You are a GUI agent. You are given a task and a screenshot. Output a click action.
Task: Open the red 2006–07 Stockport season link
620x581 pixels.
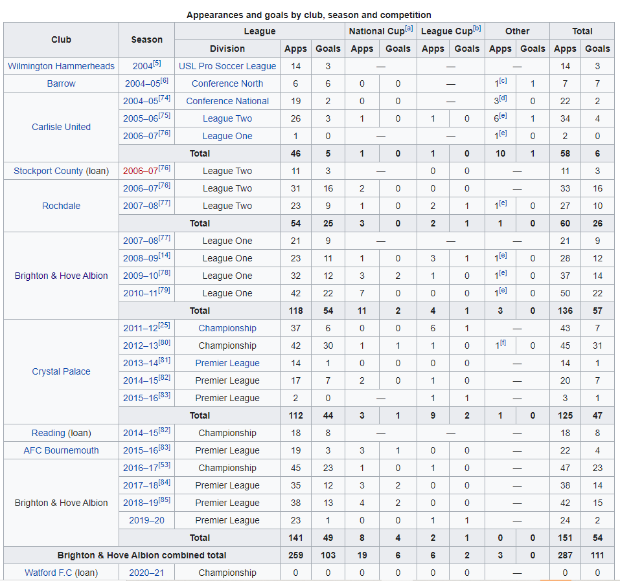pos(141,171)
